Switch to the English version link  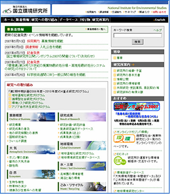coord(160,20)
